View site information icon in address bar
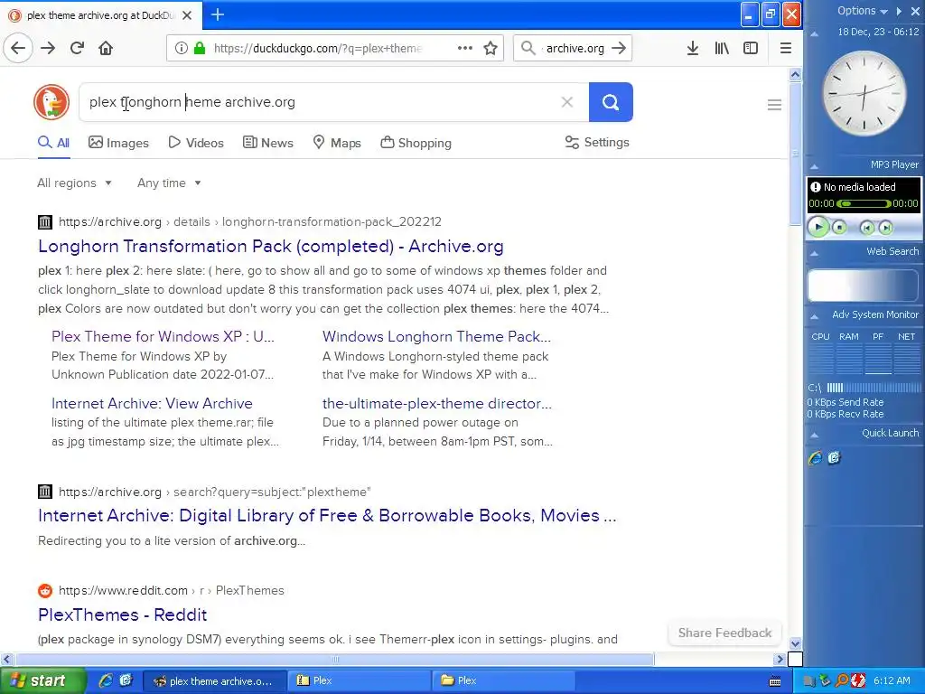The height and width of the screenshot is (694, 925). pos(181,48)
